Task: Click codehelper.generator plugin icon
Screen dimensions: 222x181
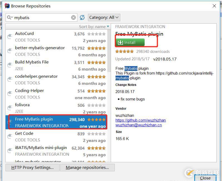Action: [x=10, y=79]
